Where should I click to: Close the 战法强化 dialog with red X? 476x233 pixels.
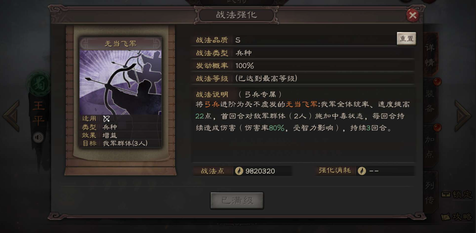coord(413,15)
